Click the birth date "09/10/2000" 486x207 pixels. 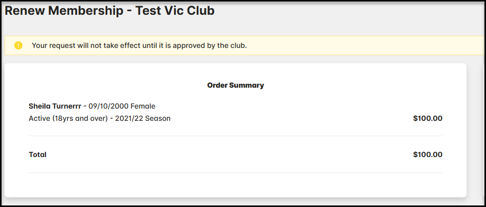click(108, 106)
